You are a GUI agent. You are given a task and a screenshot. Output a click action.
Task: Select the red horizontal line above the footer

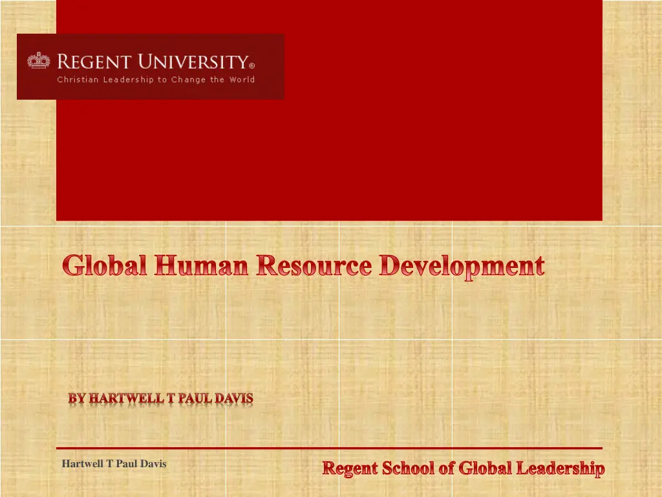[x=329, y=448]
